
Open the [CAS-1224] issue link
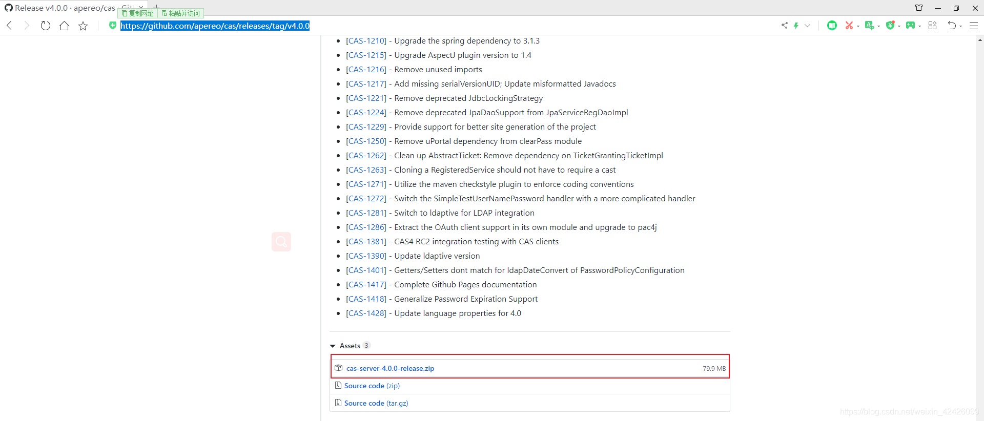tap(366, 113)
